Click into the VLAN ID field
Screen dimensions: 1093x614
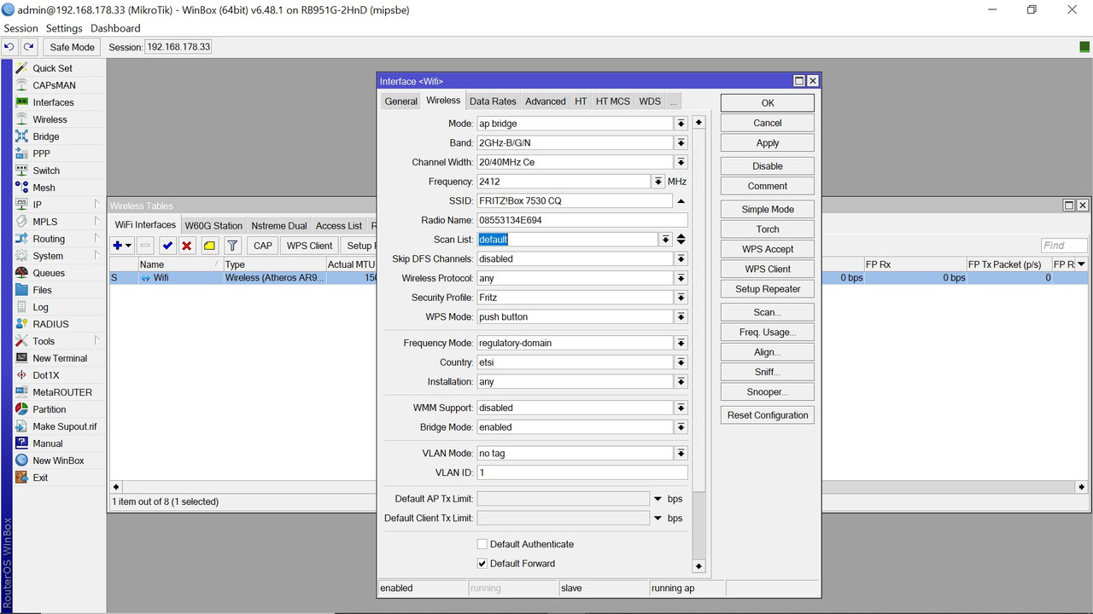coord(582,472)
